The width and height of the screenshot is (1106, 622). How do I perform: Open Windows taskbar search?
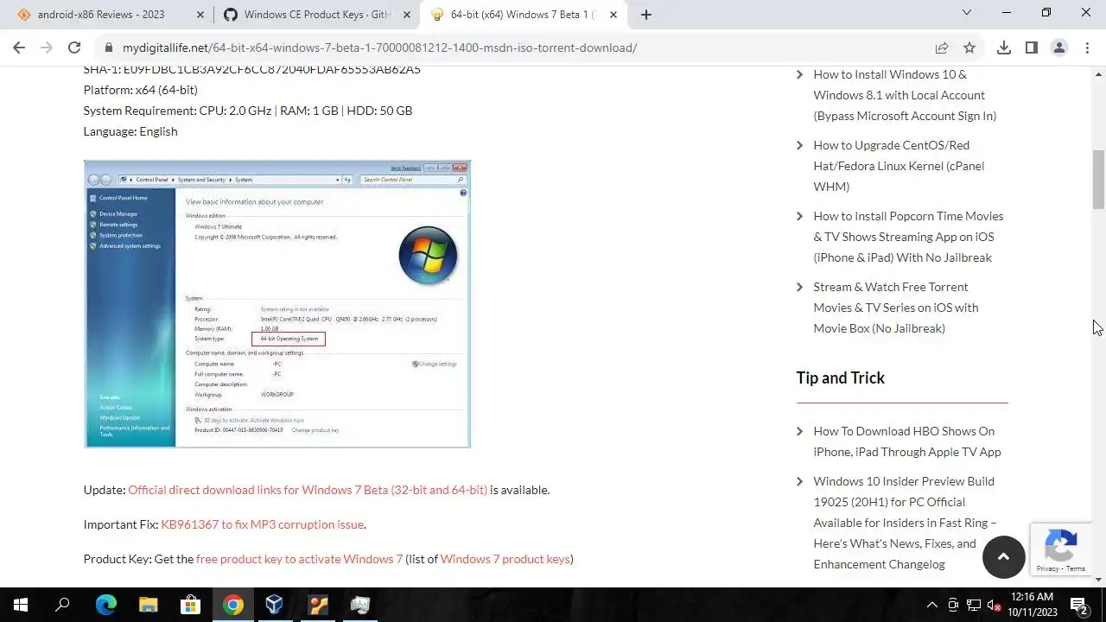(62, 605)
